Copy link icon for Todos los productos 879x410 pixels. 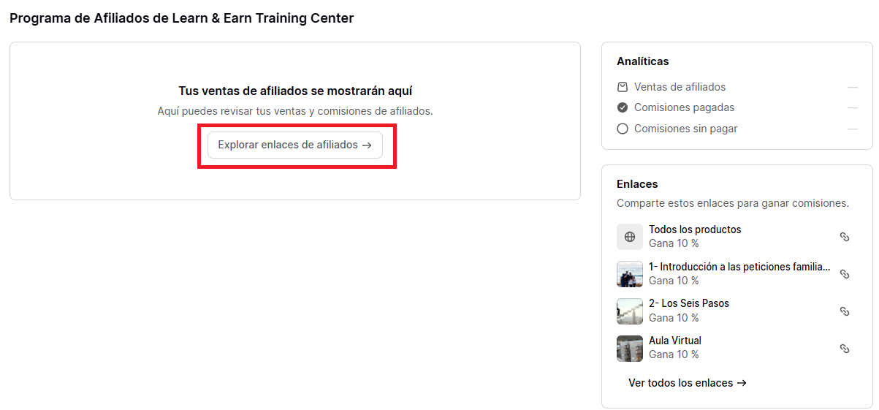tap(844, 237)
